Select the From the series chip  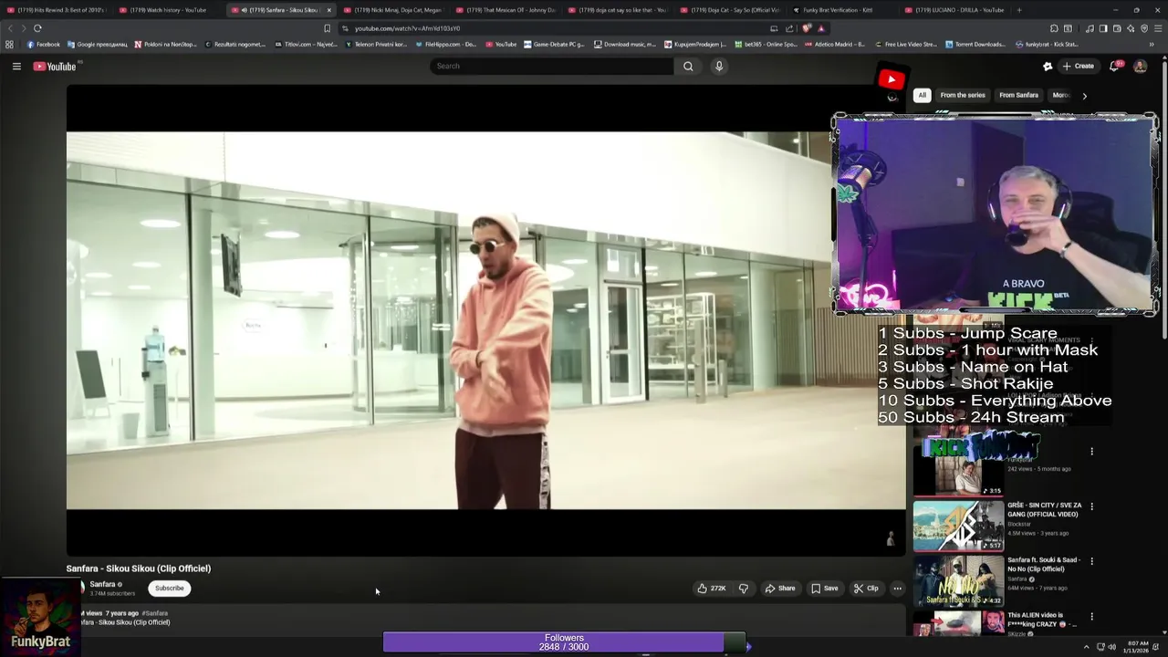coord(963,95)
